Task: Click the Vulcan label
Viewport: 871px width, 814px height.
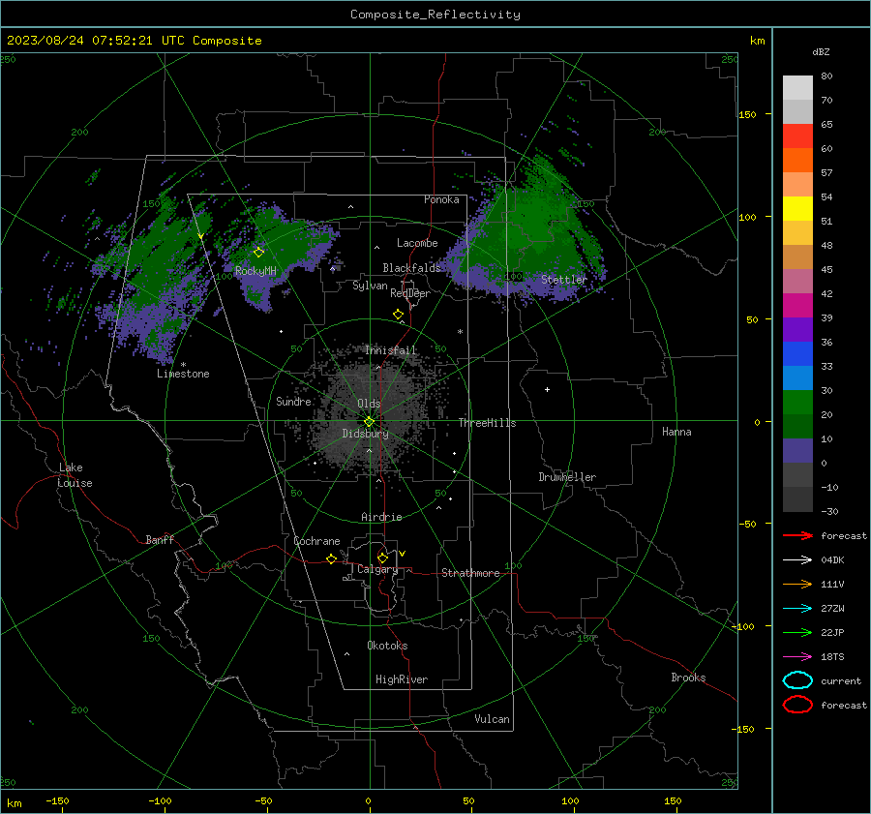Action: 493,719
